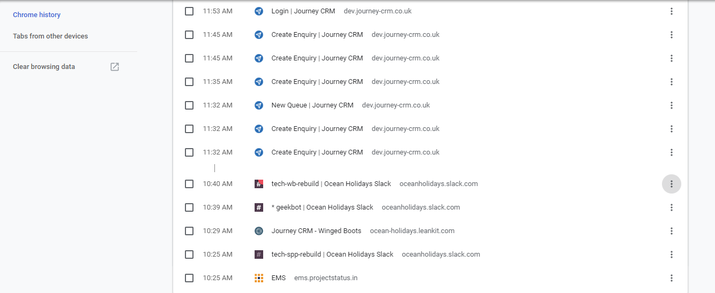Viewport: 715px width, 293px height.
Task: Check the box next to the EMS entry
Action: tap(189, 278)
